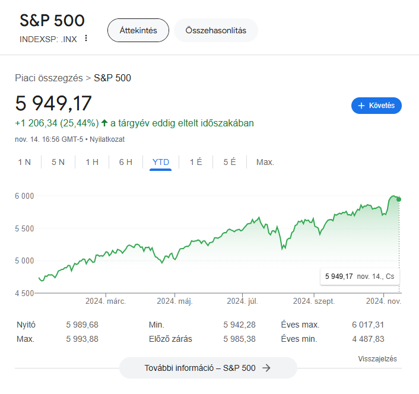
Task: Click the green dot marker on chart
Action: (399, 199)
